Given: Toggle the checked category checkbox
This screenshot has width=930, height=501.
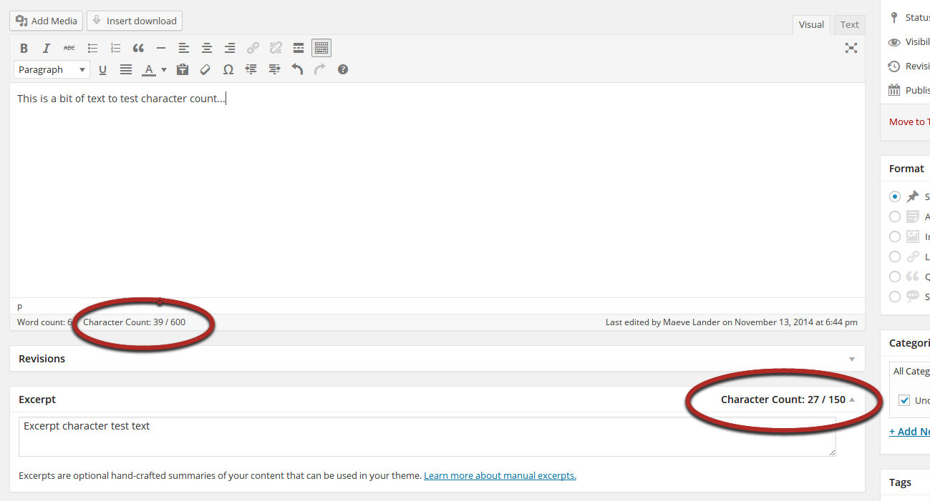Looking at the screenshot, I should coord(904,400).
